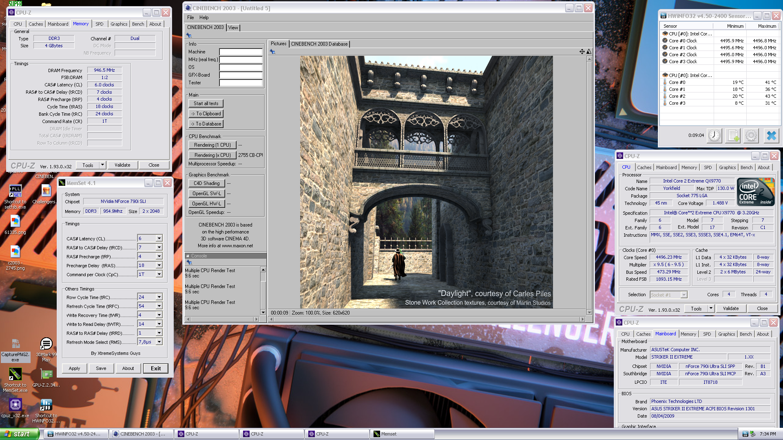This screenshot has height=440, width=783.
Task: Open Command per Clock dropdown in MemSet
Action: (x=159, y=274)
